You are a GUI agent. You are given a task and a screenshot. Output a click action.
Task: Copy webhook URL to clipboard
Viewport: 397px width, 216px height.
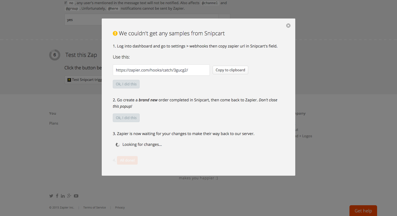pos(230,70)
